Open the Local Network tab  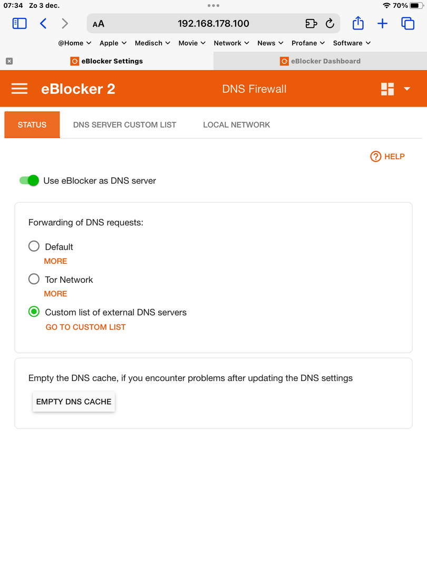pyautogui.click(x=236, y=125)
